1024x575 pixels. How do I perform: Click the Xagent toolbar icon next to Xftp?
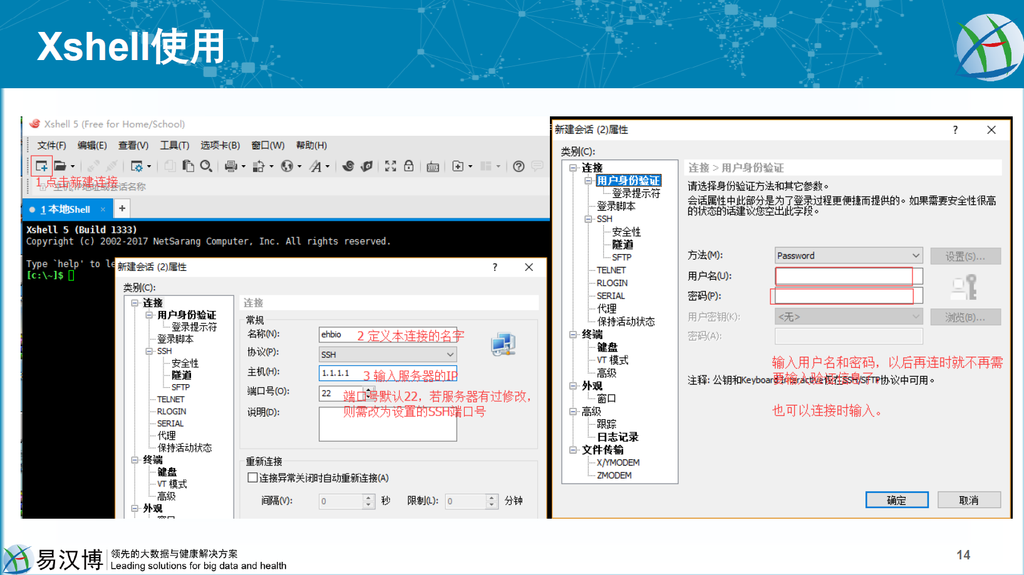367,166
